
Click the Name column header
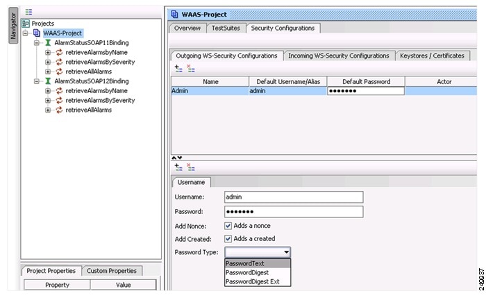pyautogui.click(x=210, y=81)
